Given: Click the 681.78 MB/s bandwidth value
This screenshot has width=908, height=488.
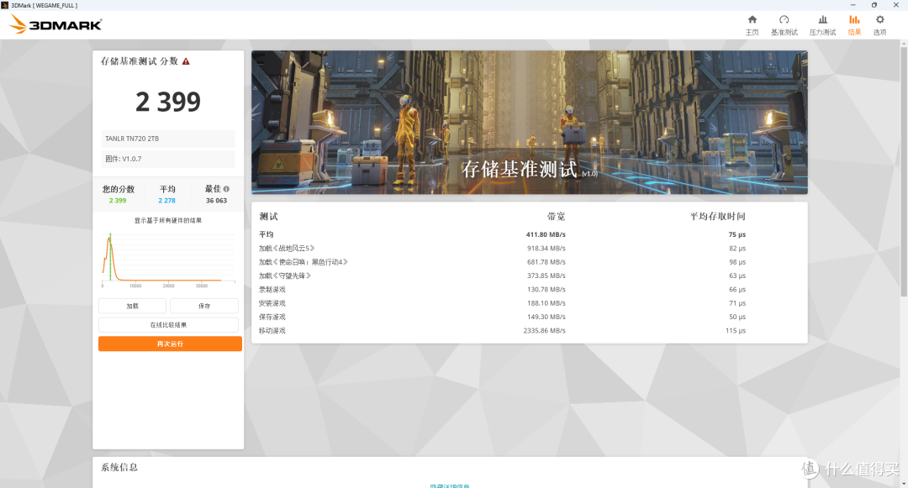Looking at the screenshot, I should 546,262.
